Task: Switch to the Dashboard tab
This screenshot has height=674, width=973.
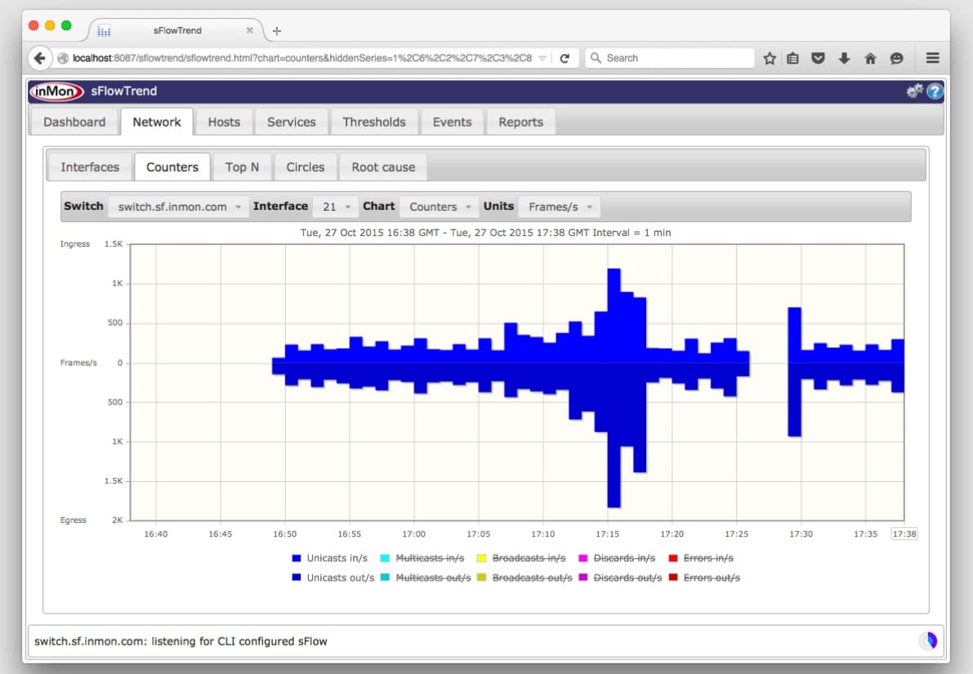Action: [x=74, y=122]
